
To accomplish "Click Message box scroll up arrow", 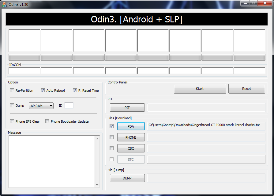I will [x=97, y=139].
